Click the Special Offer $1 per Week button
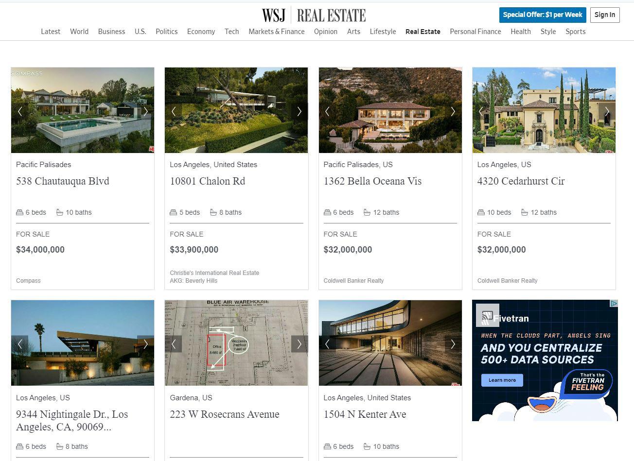 pyautogui.click(x=543, y=15)
